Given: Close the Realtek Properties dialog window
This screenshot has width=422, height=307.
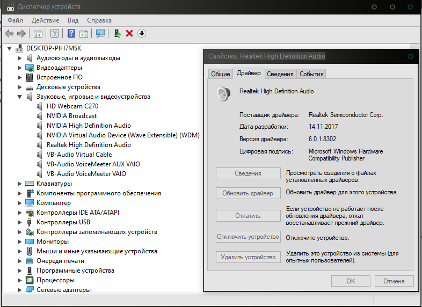Looking at the screenshot, I should [x=410, y=56].
